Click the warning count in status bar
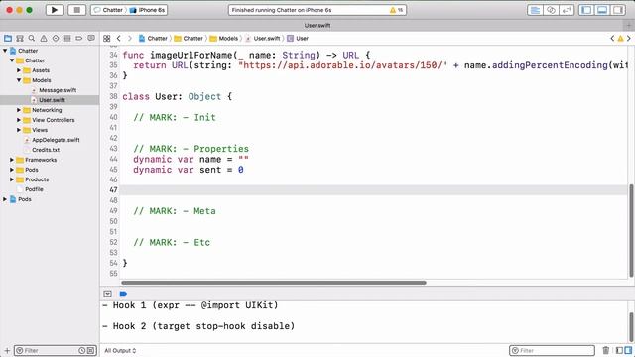 (x=397, y=10)
